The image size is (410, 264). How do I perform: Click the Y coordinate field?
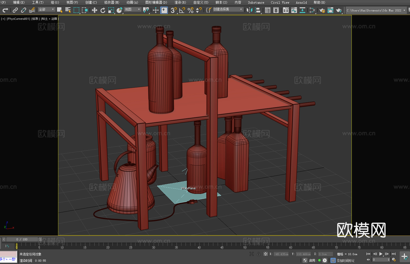[x=303, y=254]
